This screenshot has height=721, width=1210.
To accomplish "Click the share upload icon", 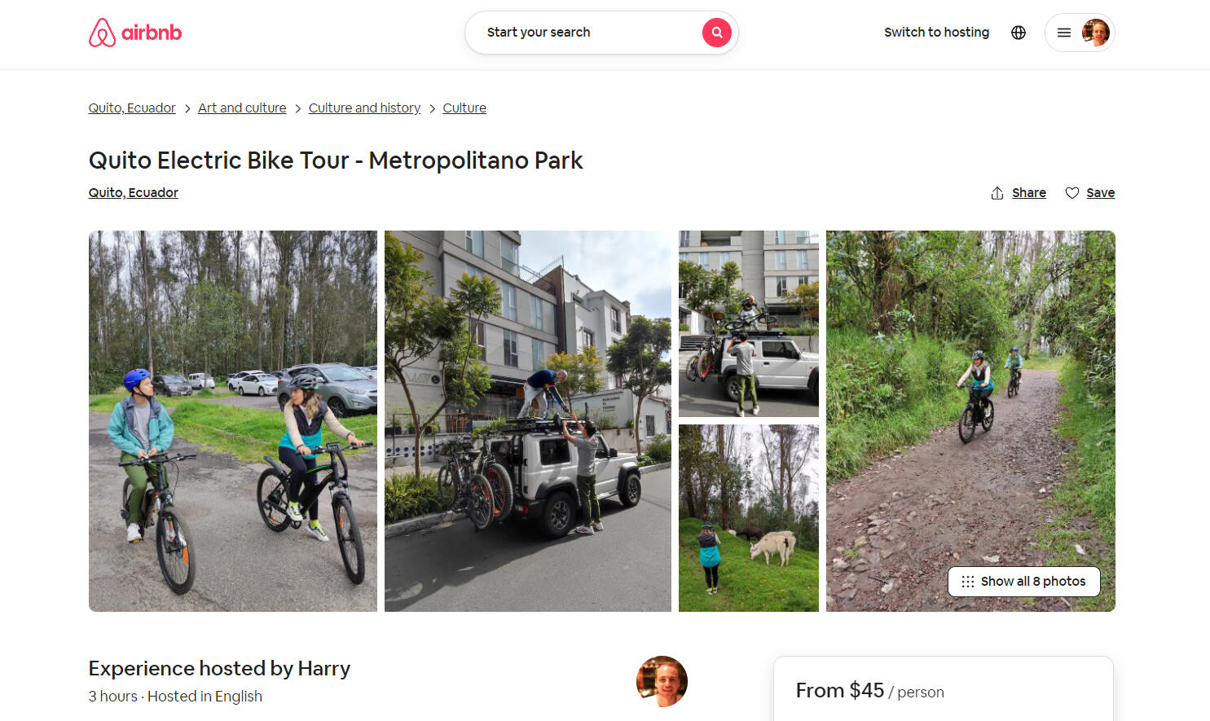I will [x=997, y=193].
